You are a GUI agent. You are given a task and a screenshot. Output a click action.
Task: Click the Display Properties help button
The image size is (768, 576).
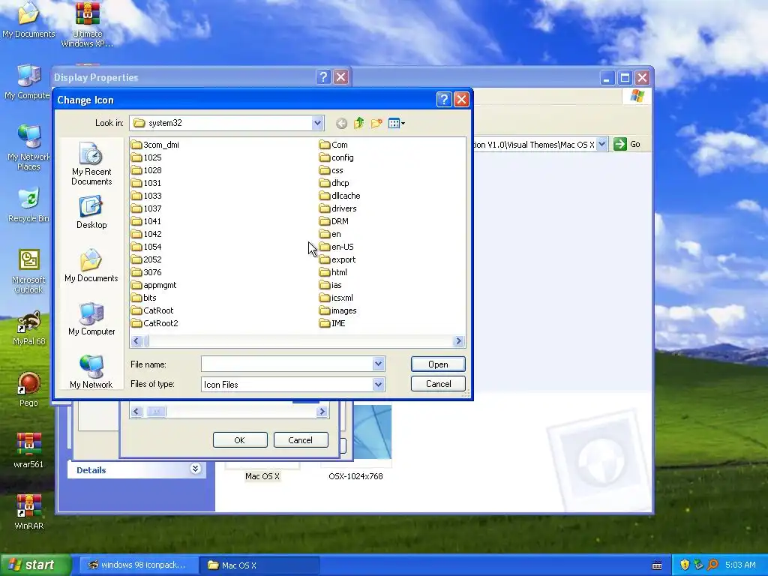click(323, 77)
